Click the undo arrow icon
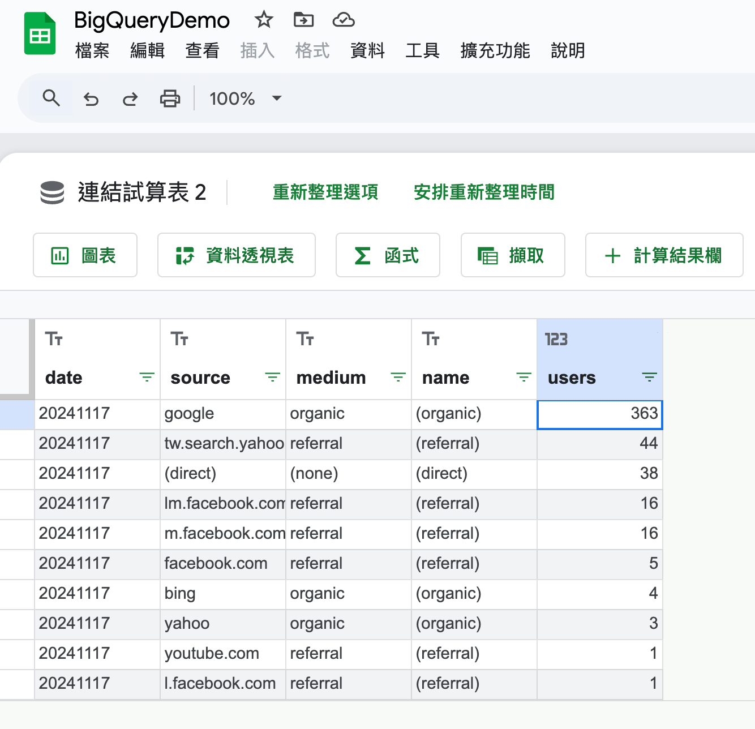 [x=91, y=99]
